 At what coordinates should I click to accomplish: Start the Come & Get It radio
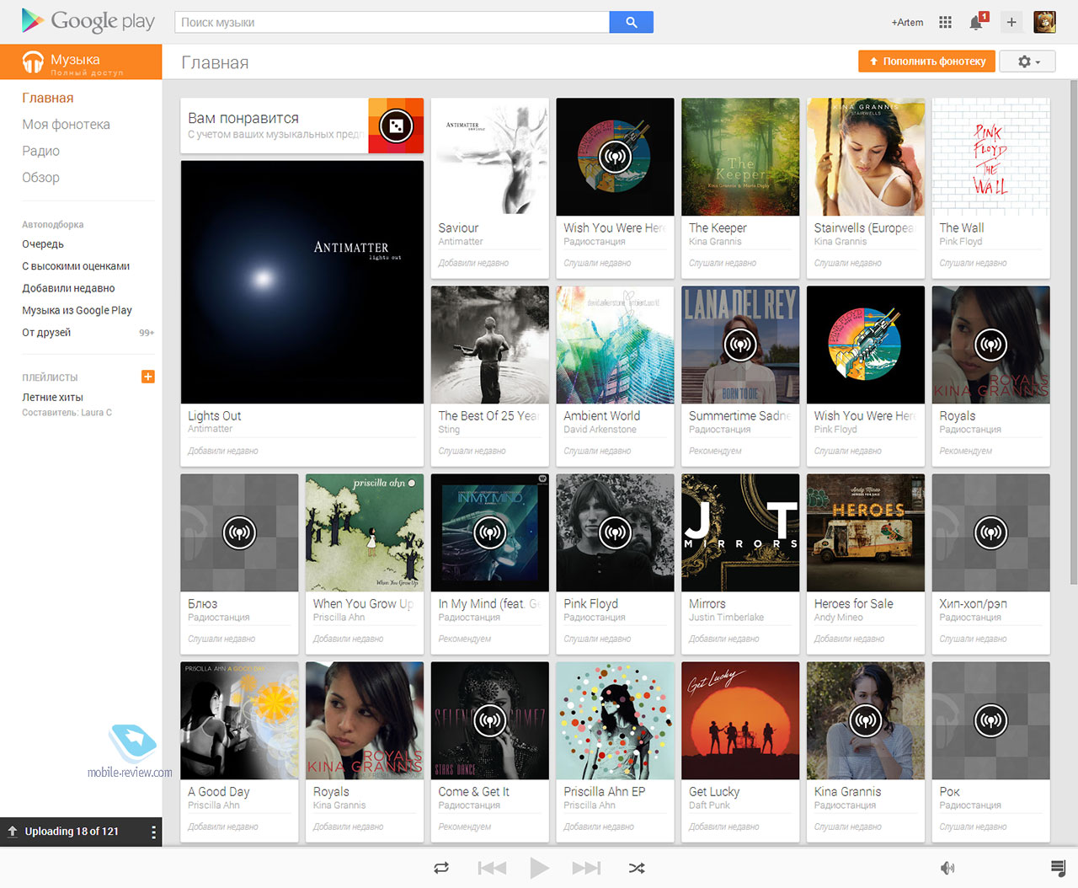pyautogui.click(x=489, y=720)
